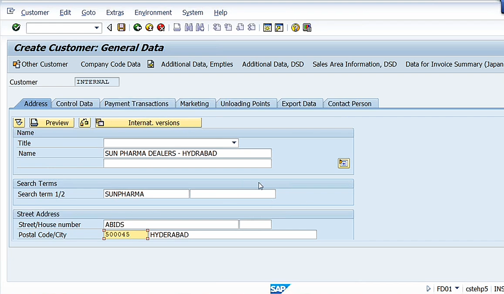
Task: Click the Other Customer button
Action: [40, 64]
